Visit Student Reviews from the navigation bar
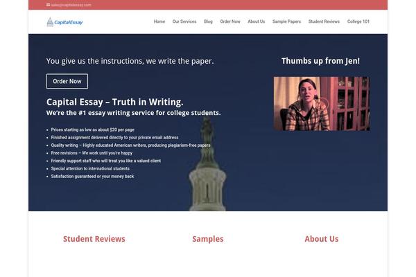Image resolution: width=416 pixels, height=277 pixels. pyautogui.click(x=324, y=21)
